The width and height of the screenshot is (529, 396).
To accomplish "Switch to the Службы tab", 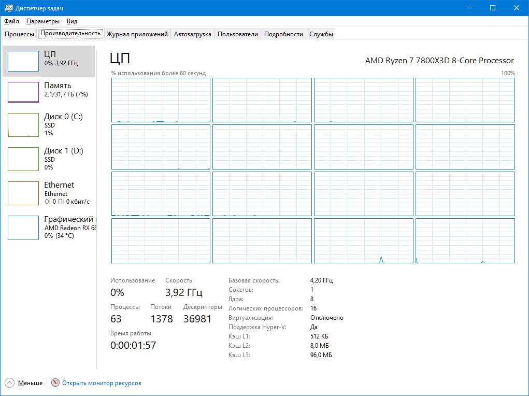I will point(321,34).
